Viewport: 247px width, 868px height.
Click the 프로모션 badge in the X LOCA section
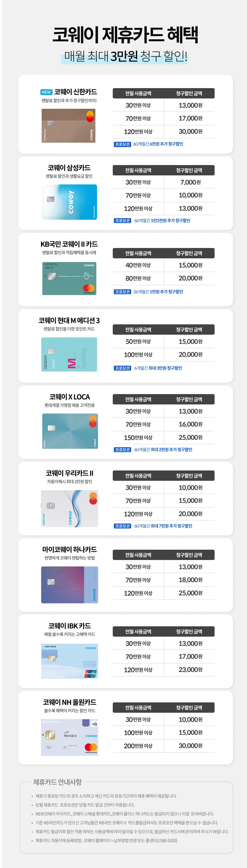pyautogui.click(x=122, y=449)
